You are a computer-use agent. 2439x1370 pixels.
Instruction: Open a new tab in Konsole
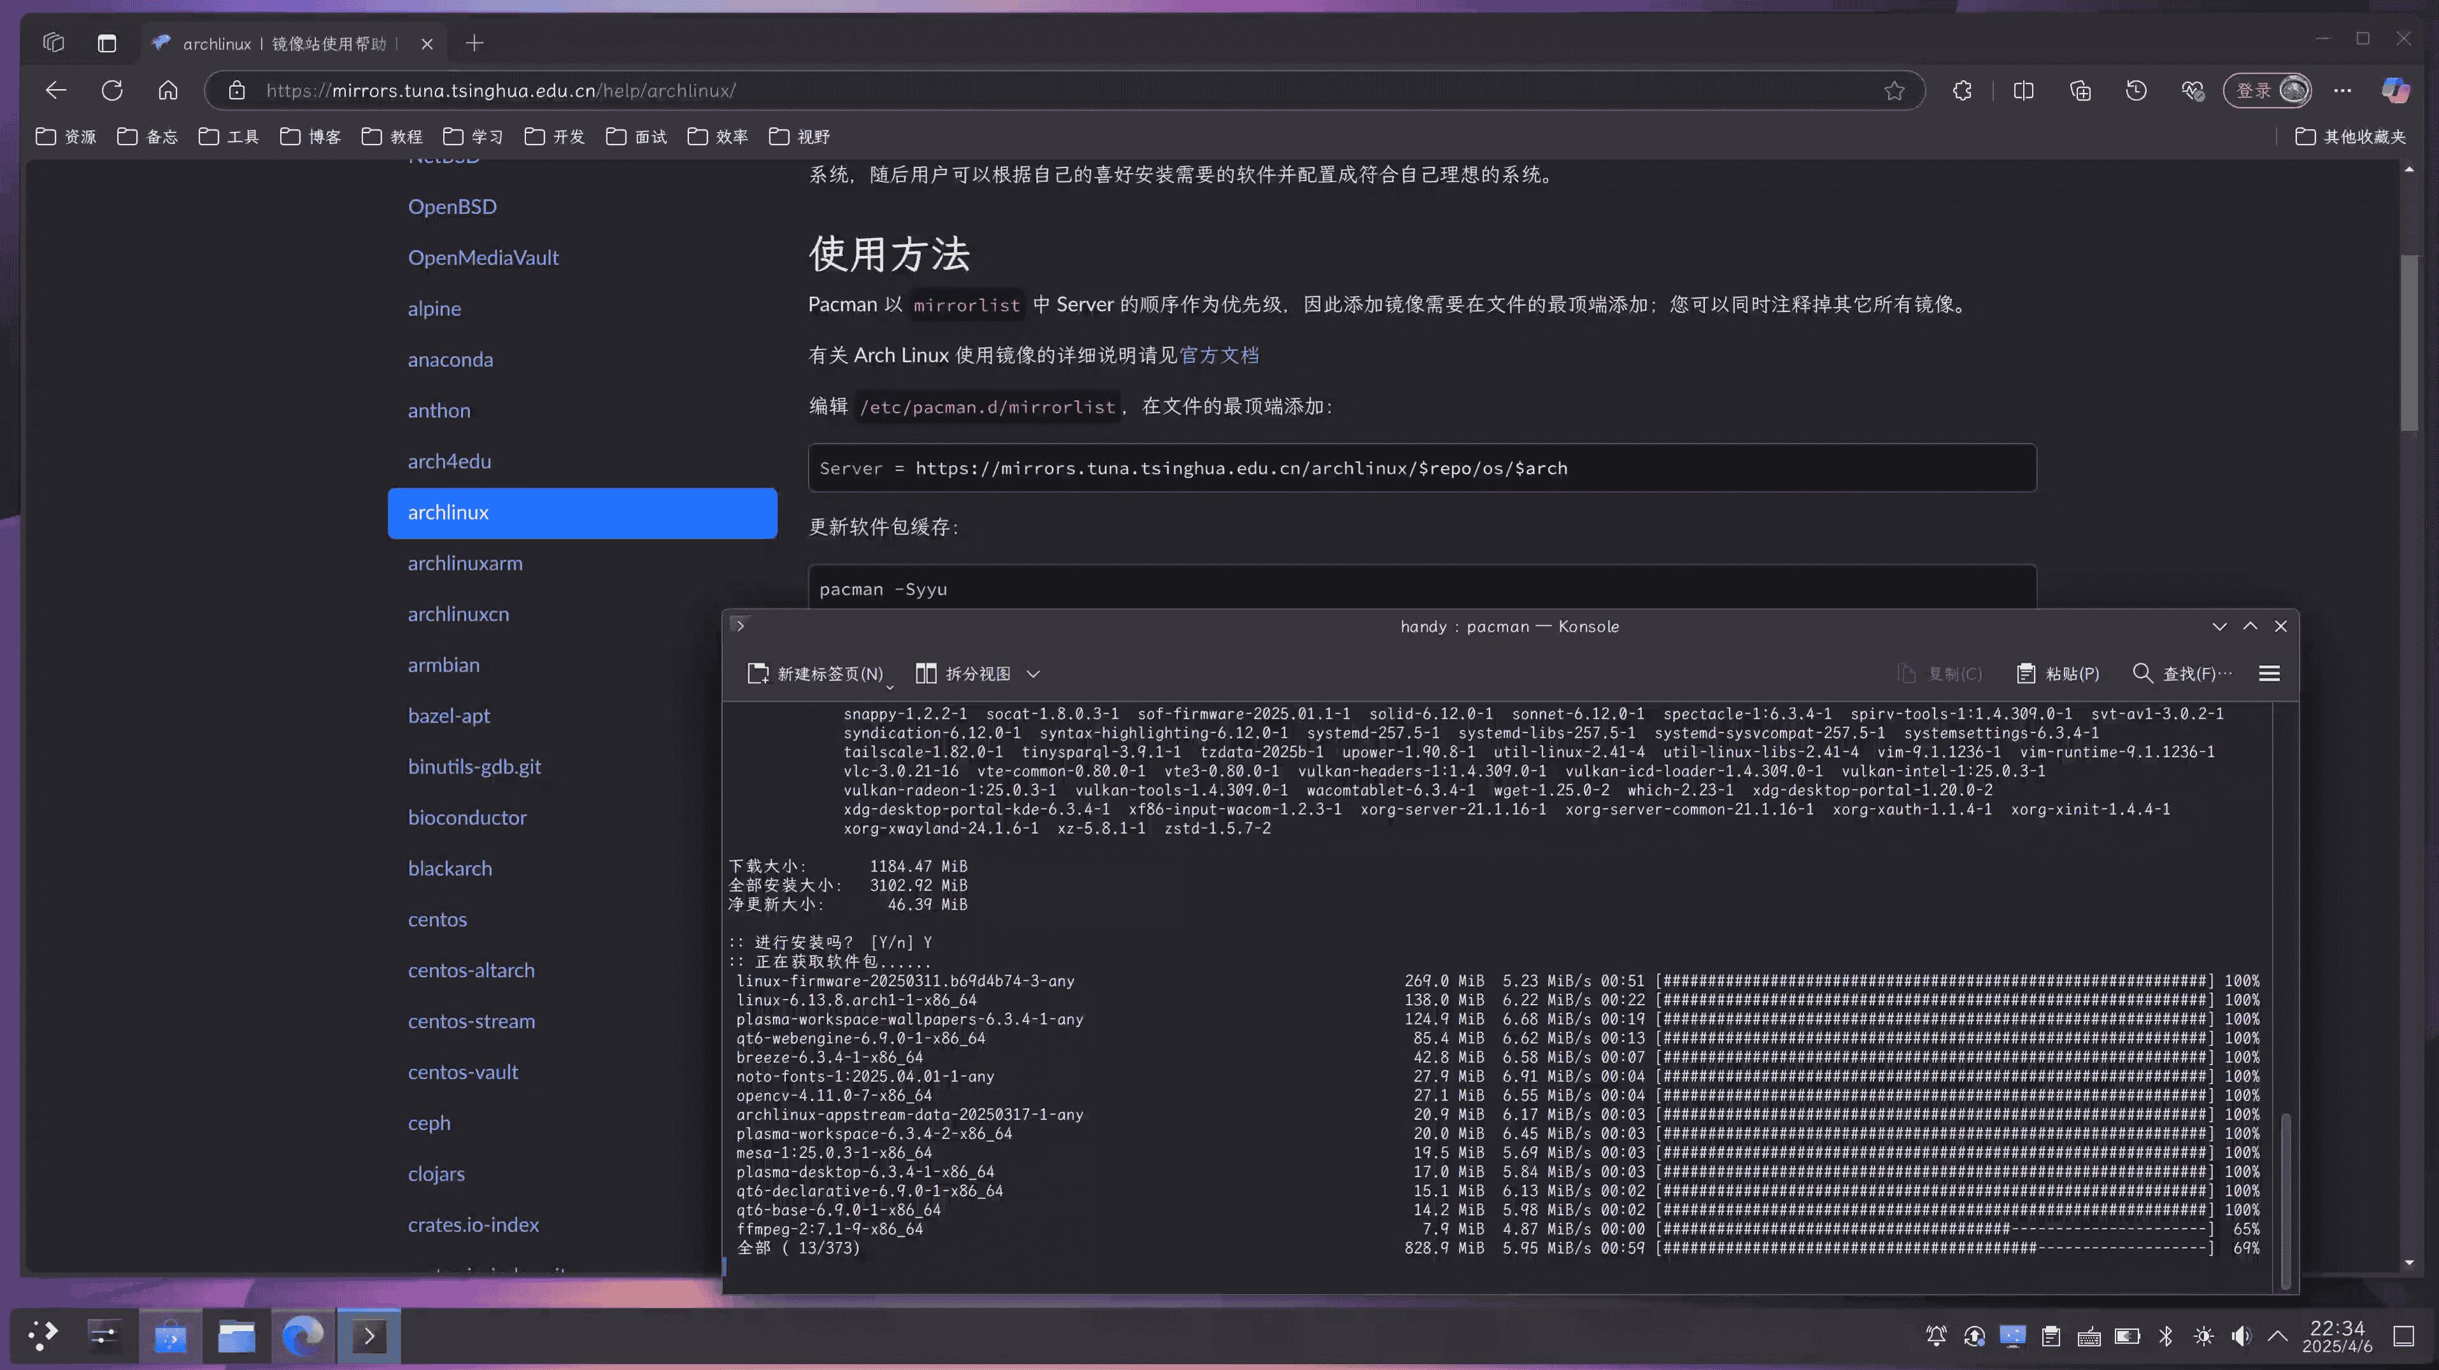[x=816, y=673]
